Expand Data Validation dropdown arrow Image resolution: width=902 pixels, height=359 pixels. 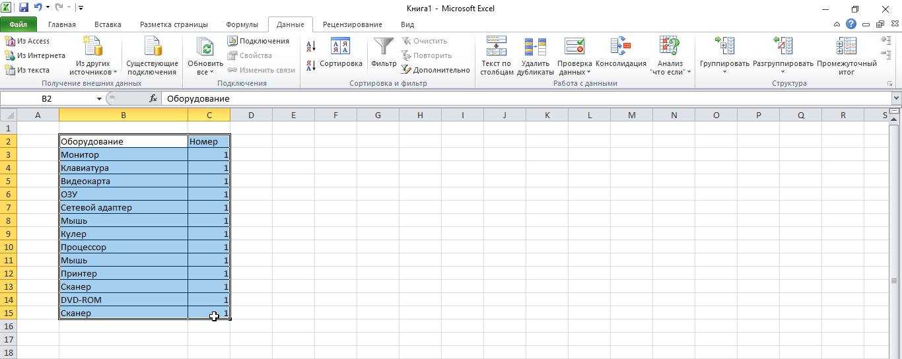click(588, 72)
